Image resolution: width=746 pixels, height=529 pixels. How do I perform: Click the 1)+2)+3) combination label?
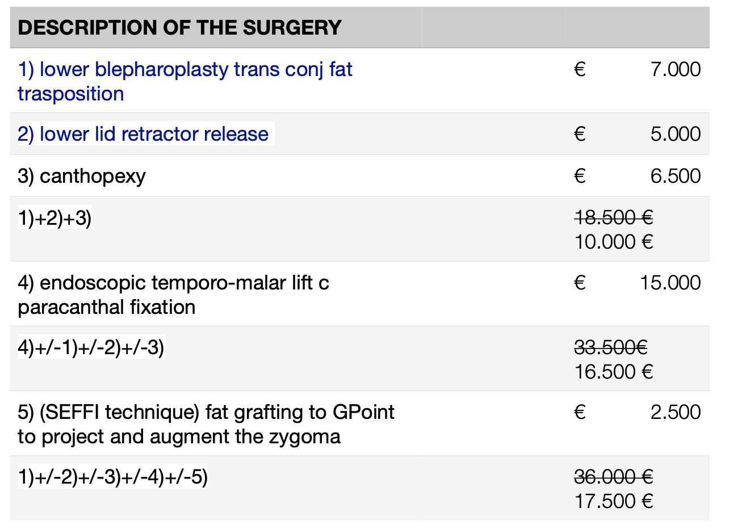tap(55, 218)
